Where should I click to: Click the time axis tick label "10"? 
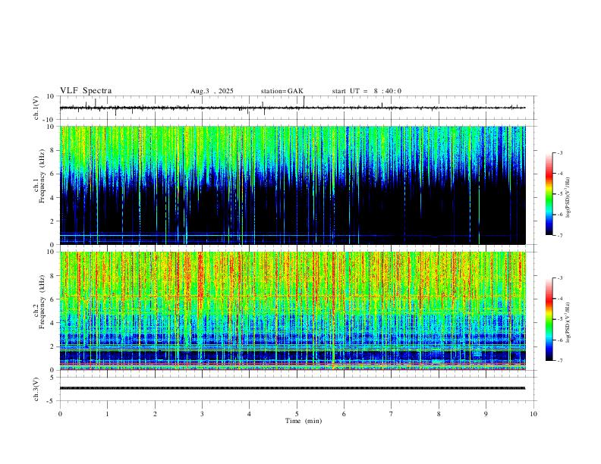533,414
